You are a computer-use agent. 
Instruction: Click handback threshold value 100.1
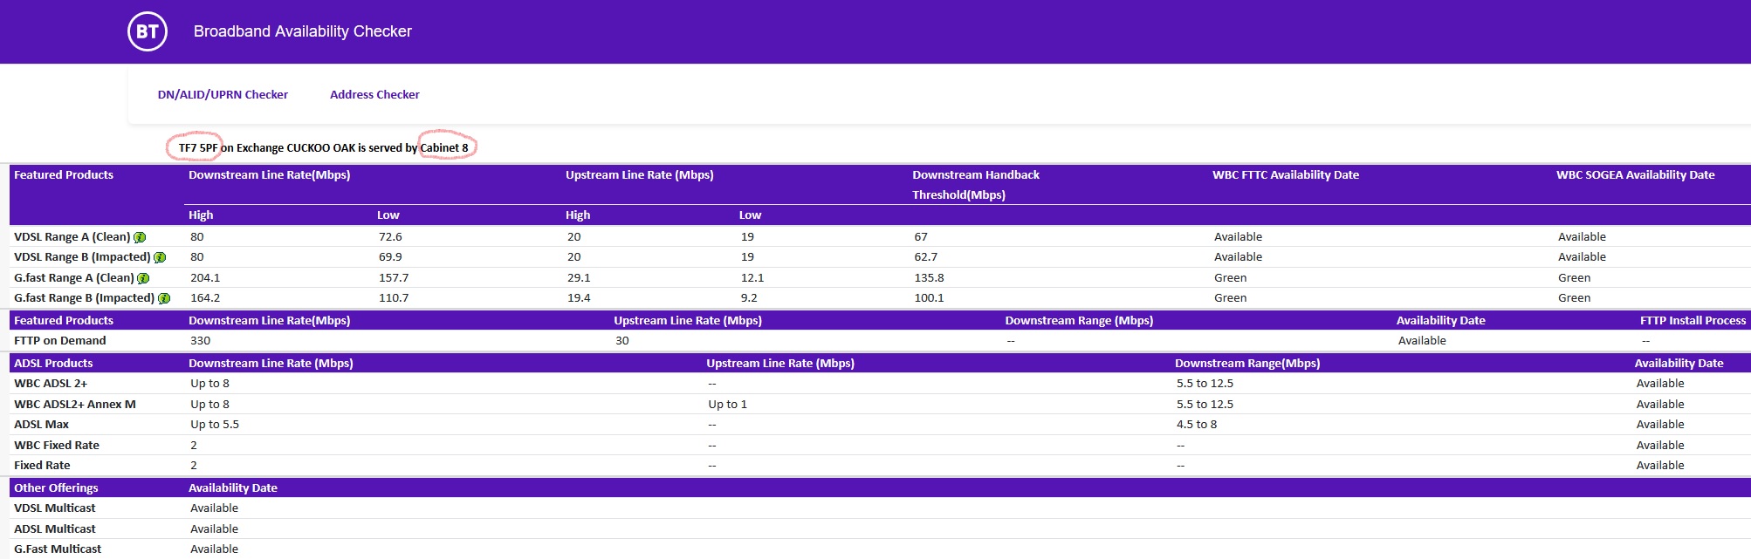929,297
